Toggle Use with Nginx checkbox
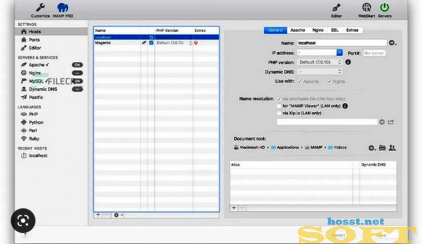422x244 pixels. click(329, 81)
